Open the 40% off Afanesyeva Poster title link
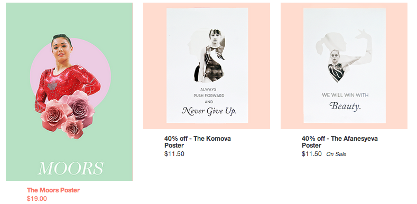417x204 pixels. coord(340,142)
